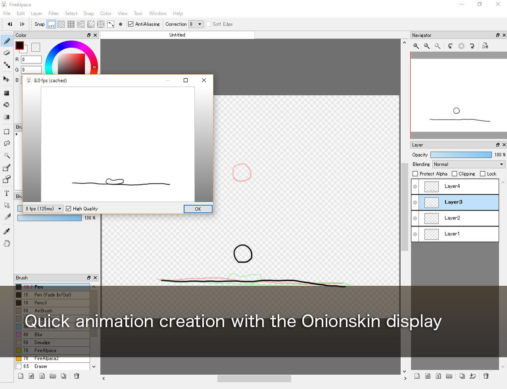This screenshot has height=389, width=507.
Task: Enable Protect Alpha checkbox
Action: (x=415, y=174)
